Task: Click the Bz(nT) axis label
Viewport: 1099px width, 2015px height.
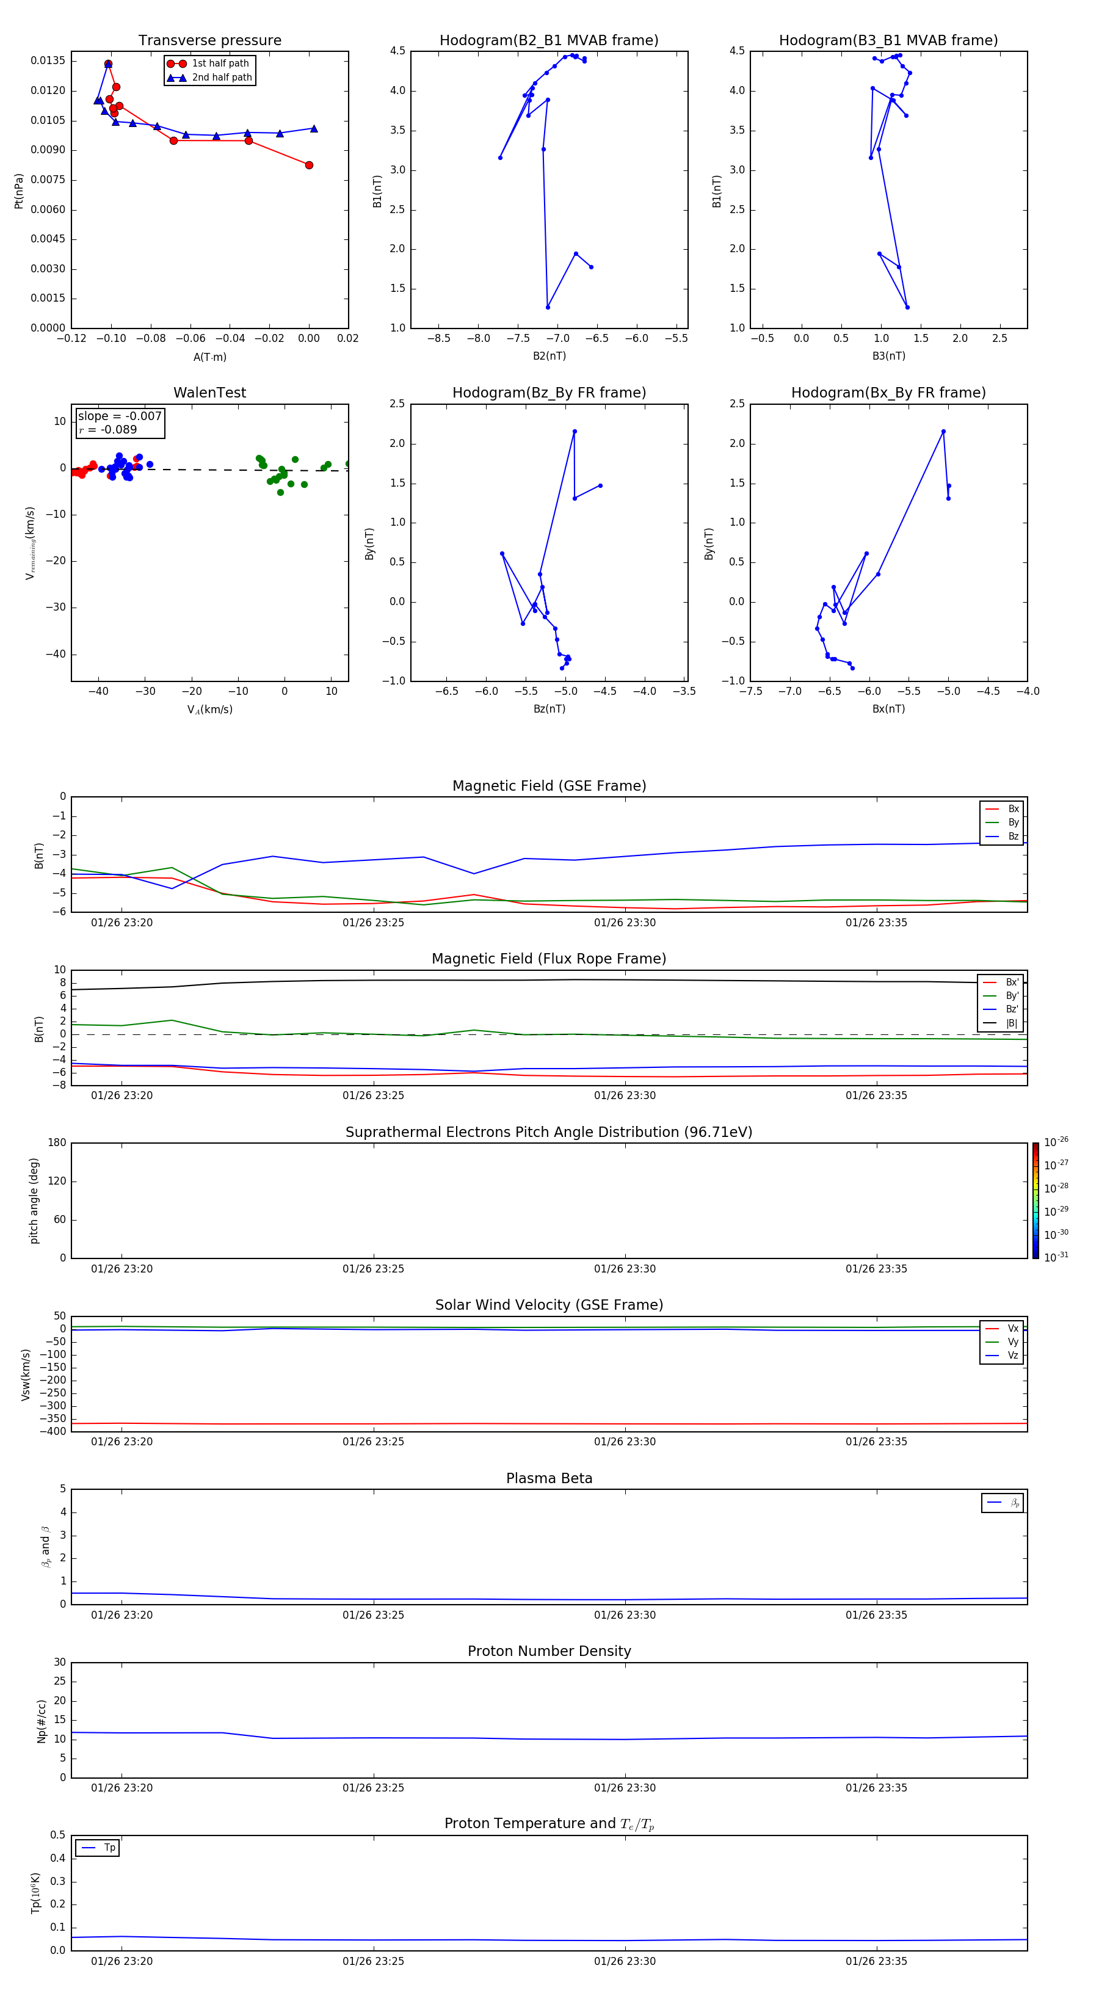Action: coord(549,709)
